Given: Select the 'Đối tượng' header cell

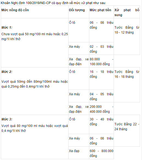Looking at the screenshot, I should 79,12.
